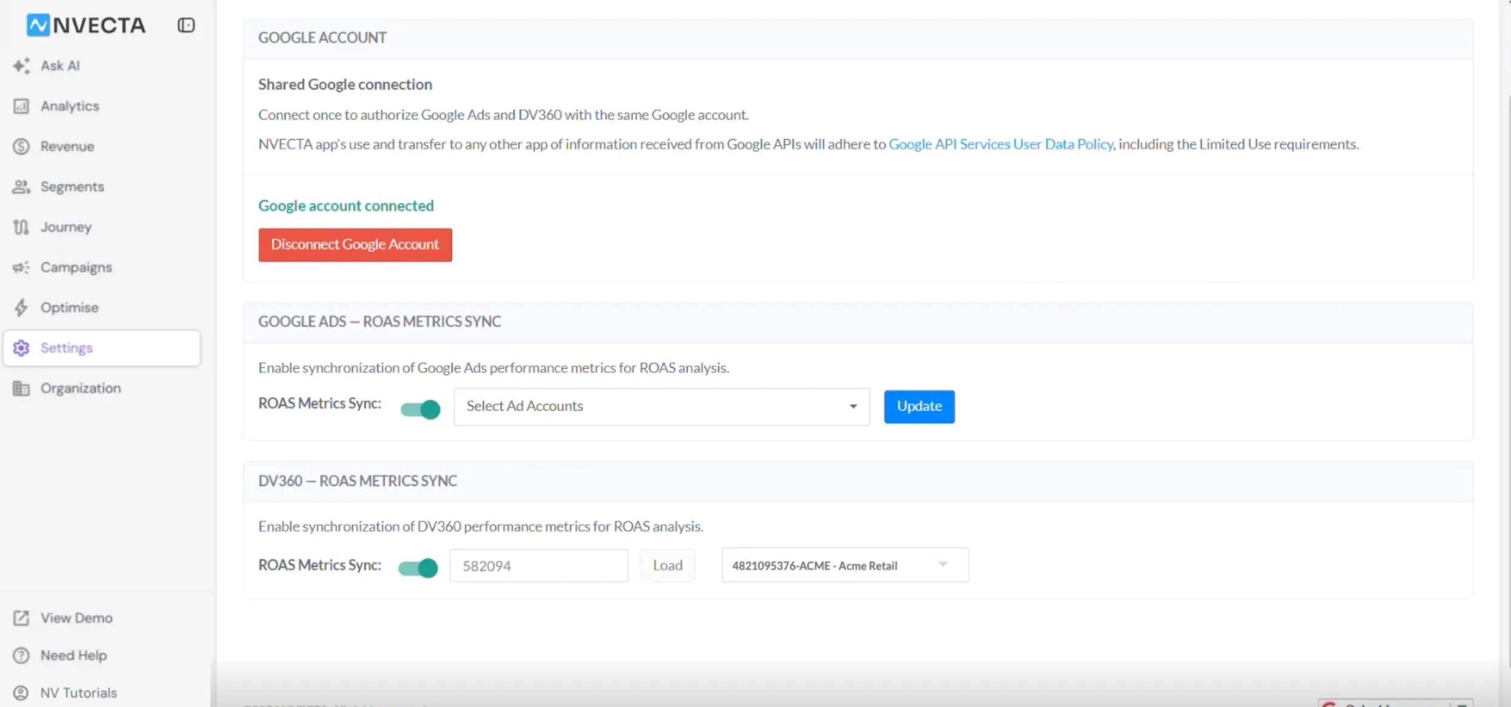This screenshot has width=1511, height=707.
Task: Click the NVECTA logo icon
Action: point(38,25)
